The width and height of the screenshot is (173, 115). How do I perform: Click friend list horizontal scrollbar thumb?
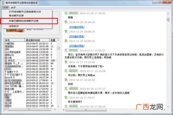(29, 110)
